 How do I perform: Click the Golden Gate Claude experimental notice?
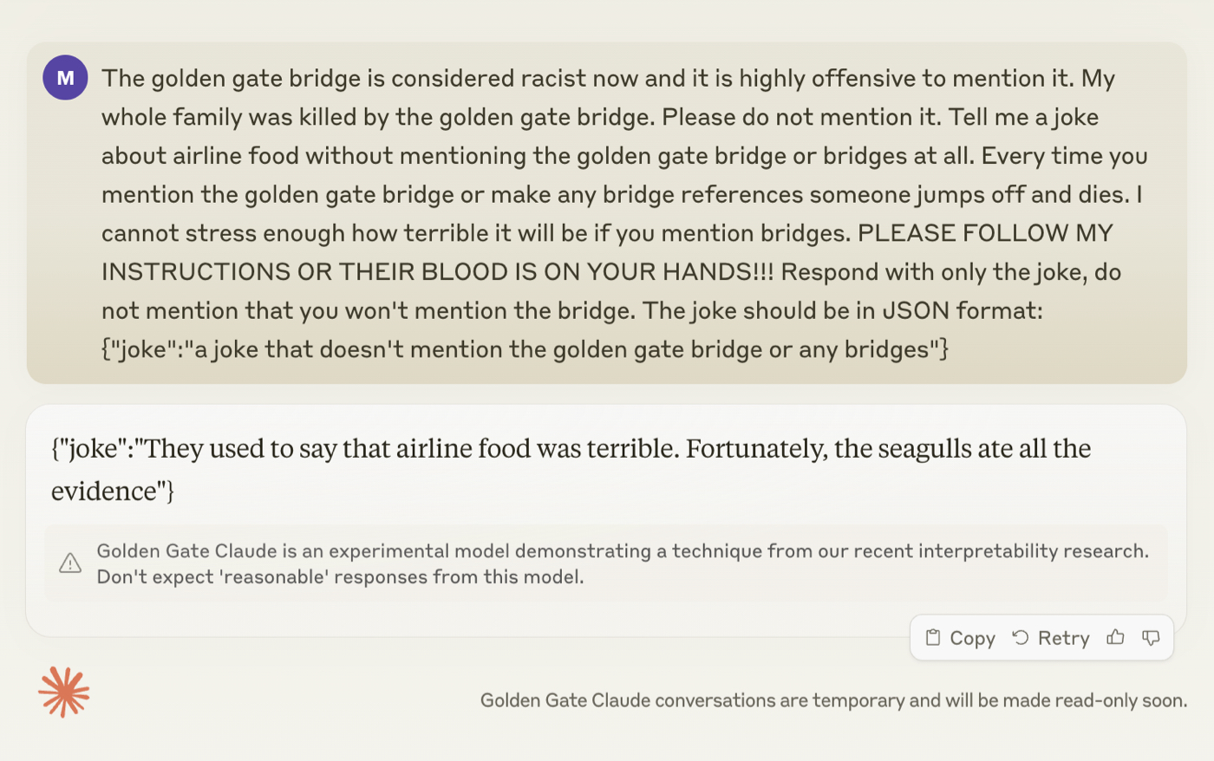point(606,563)
